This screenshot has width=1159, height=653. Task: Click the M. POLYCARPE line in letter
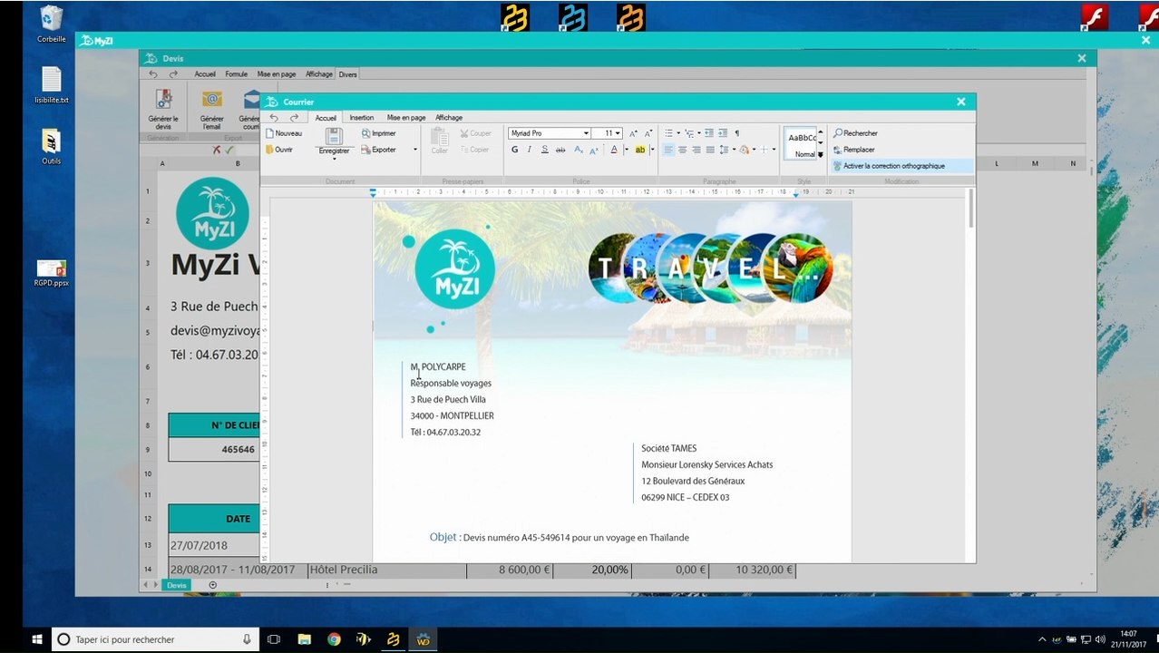pyautogui.click(x=438, y=367)
